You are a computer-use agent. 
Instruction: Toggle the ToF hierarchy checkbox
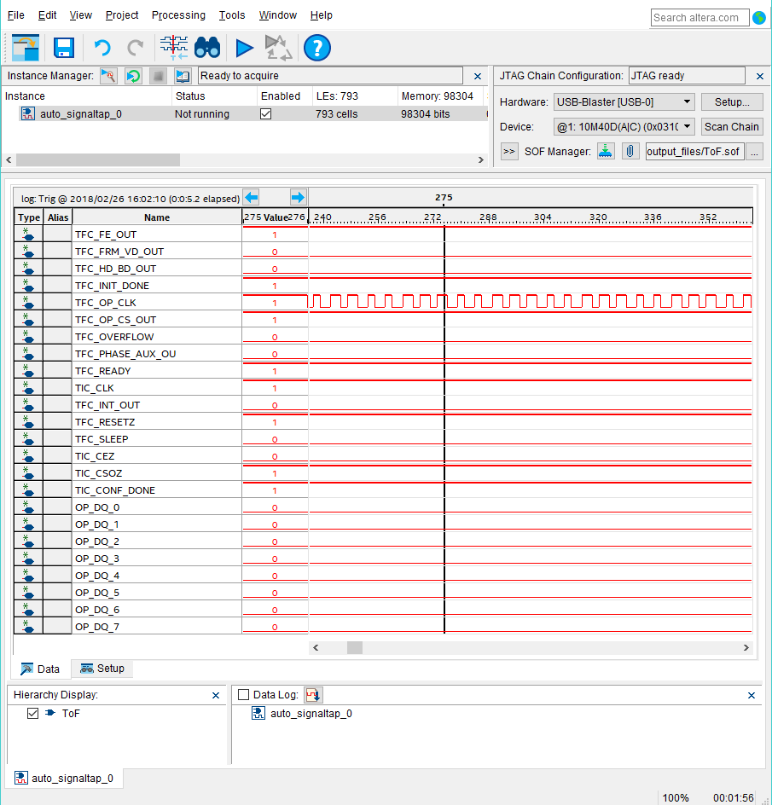click(x=33, y=713)
